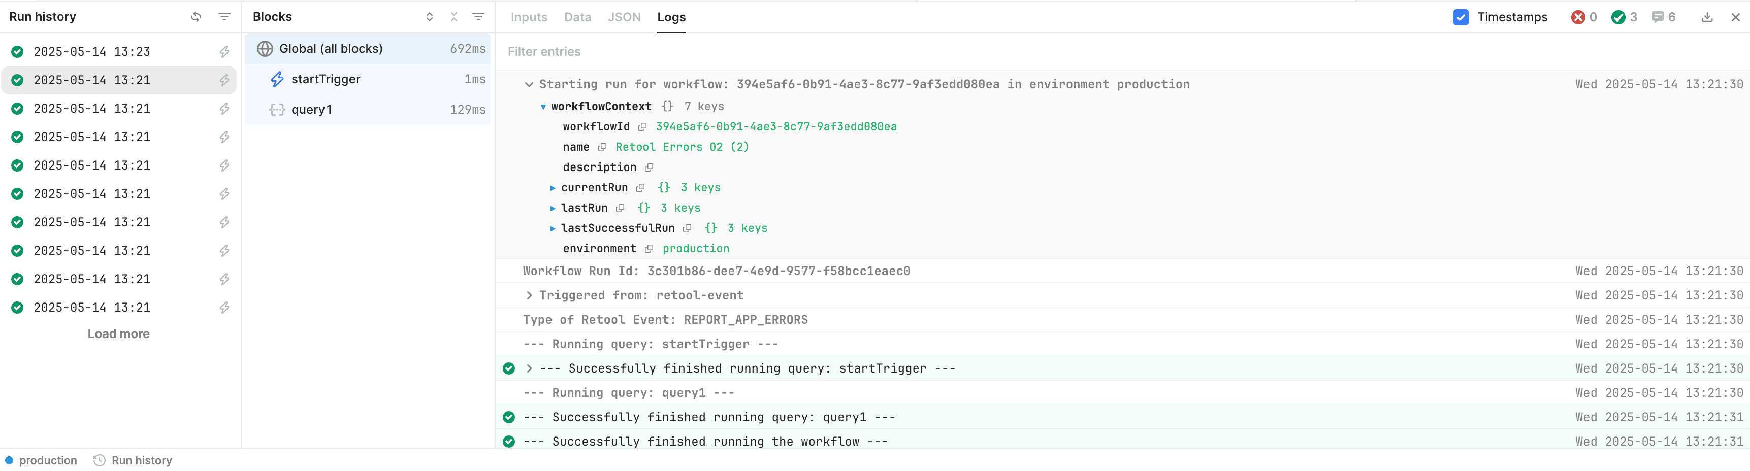
Task: Click the query1 code block icon
Action: 276,109
